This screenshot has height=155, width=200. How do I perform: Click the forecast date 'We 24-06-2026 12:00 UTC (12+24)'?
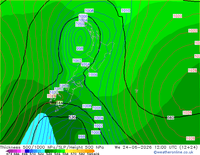[156, 147]
